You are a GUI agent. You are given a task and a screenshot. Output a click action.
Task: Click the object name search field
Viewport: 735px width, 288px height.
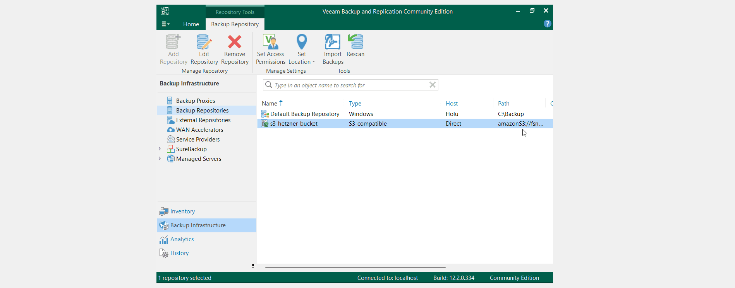pyautogui.click(x=350, y=85)
